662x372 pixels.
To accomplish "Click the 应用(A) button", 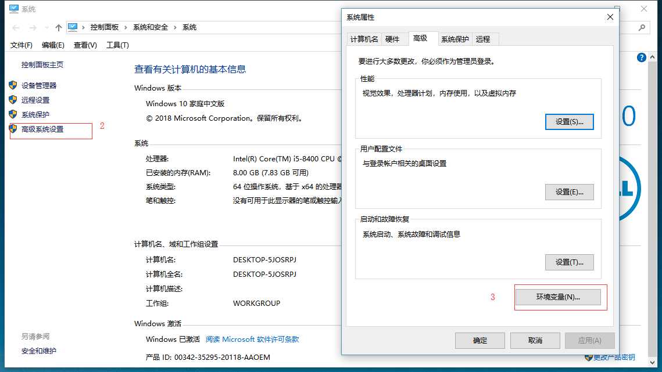I will (x=590, y=340).
